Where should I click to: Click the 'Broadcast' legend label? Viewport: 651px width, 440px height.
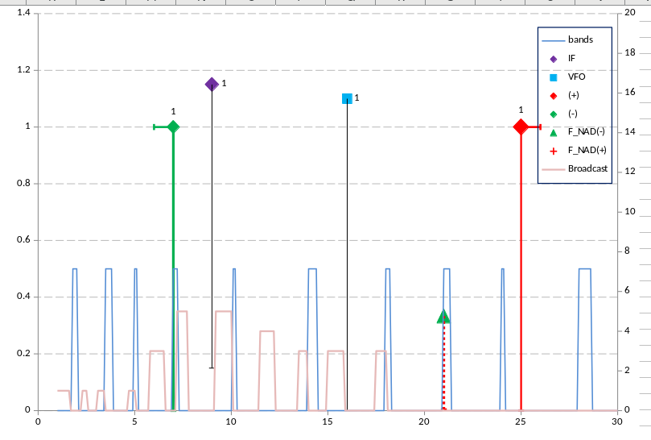click(587, 169)
